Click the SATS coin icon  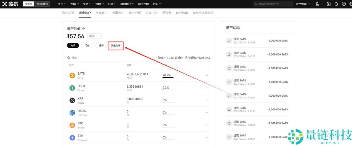coord(72,76)
